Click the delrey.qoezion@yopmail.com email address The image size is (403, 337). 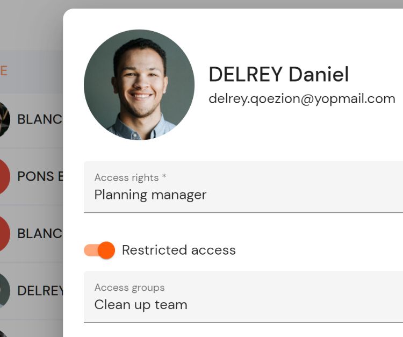click(x=302, y=99)
